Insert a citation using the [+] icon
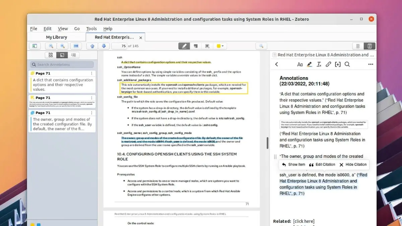 point(338,64)
